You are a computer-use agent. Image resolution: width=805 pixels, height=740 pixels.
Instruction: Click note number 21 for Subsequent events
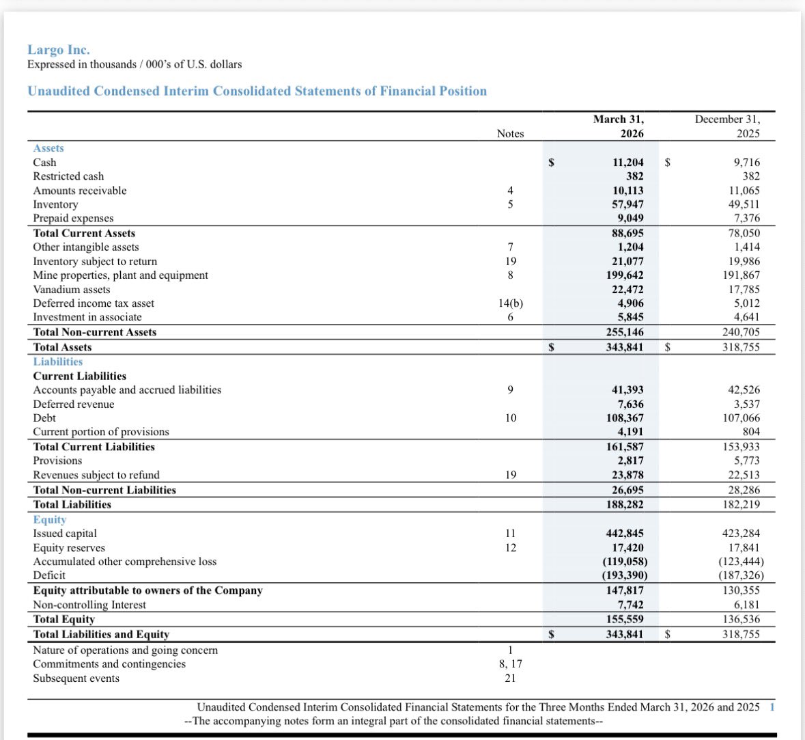tap(510, 679)
